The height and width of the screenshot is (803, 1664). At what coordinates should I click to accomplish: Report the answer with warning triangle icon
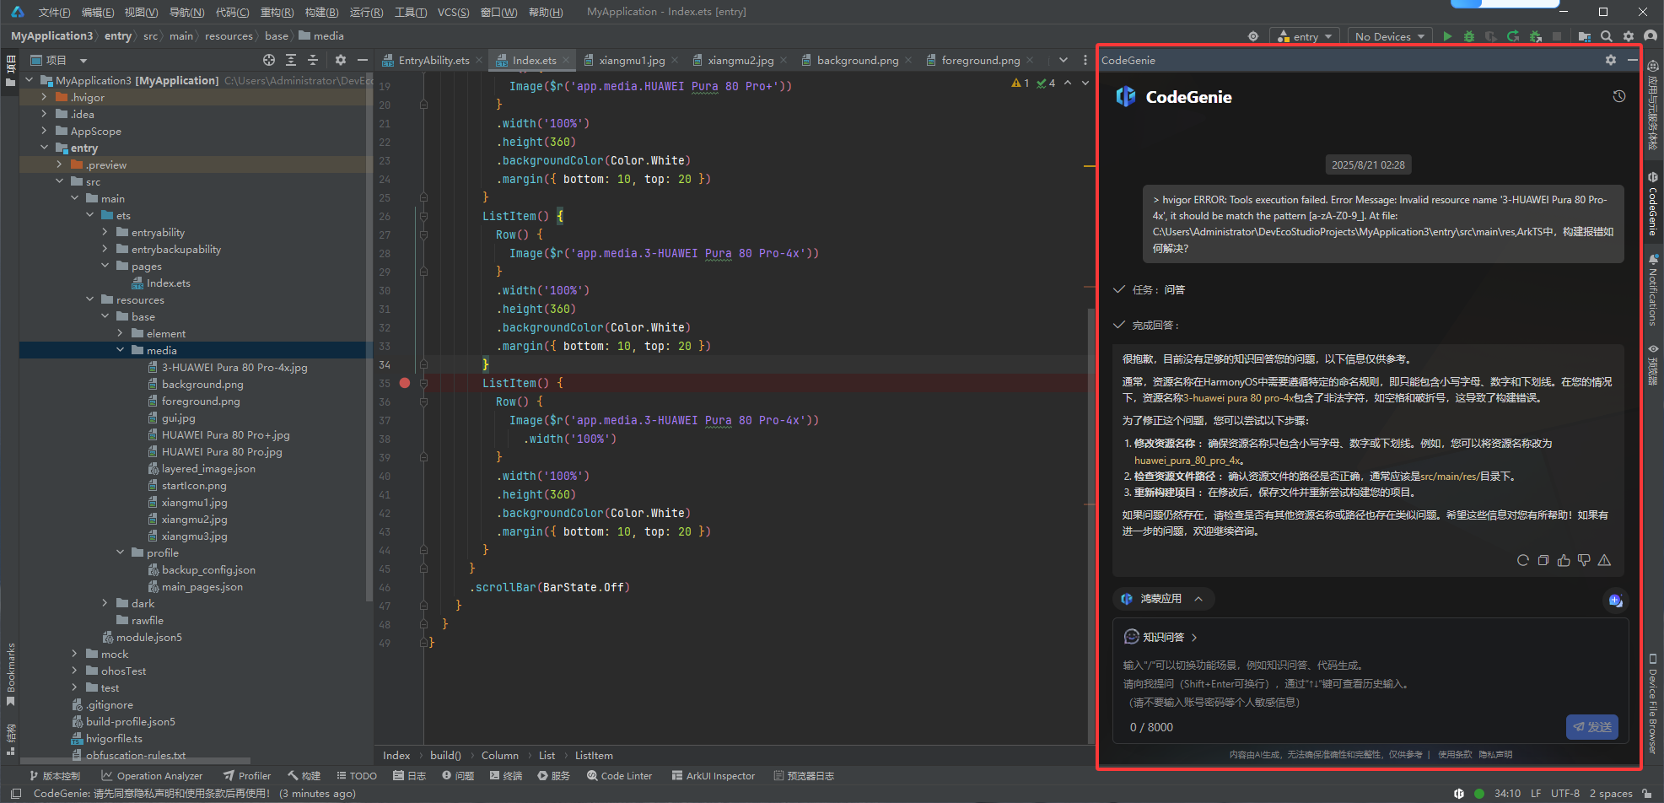click(x=1604, y=560)
